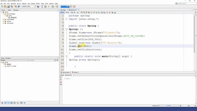Viewport: 197px width, 111px height.
Task: Select Spring.java in project tree
Action: [14, 18]
